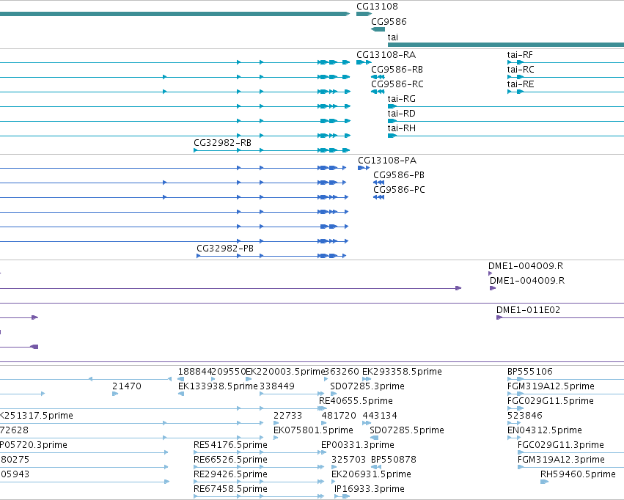The image size is (624, 500).
Task: Select the CG13108 gene arrow glyph
Action: (x=364, y=14)
